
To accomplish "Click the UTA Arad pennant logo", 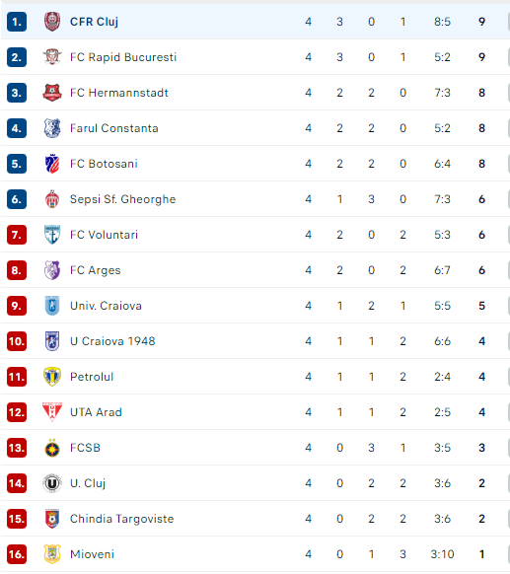I will (x=52, y=412).
